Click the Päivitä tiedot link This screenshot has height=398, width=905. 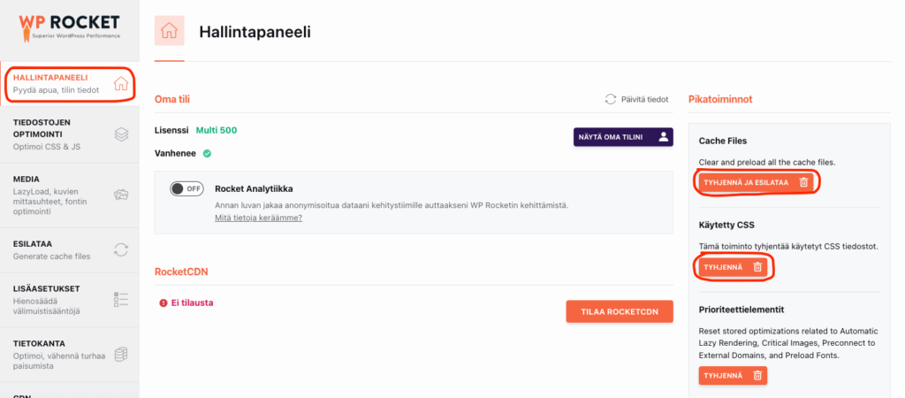click(643, 100)
